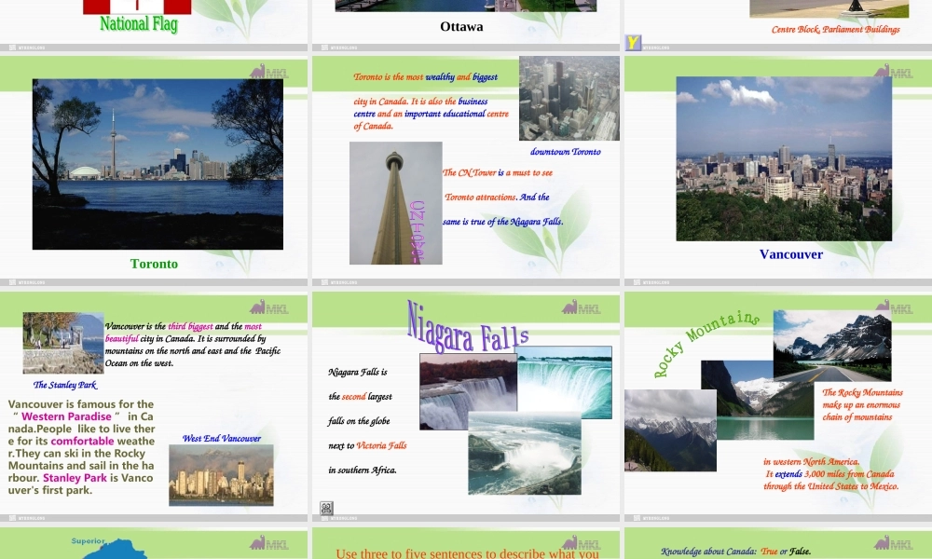The image size is (932, 559).
Task: Click MKL logo on the Niagara Falls slide
Action: point(582,307)
